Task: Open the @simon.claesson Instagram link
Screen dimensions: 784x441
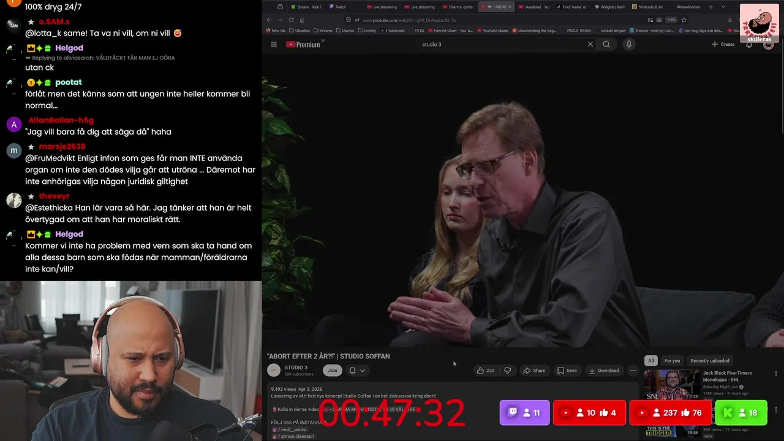Action: (x=293, y=436)
